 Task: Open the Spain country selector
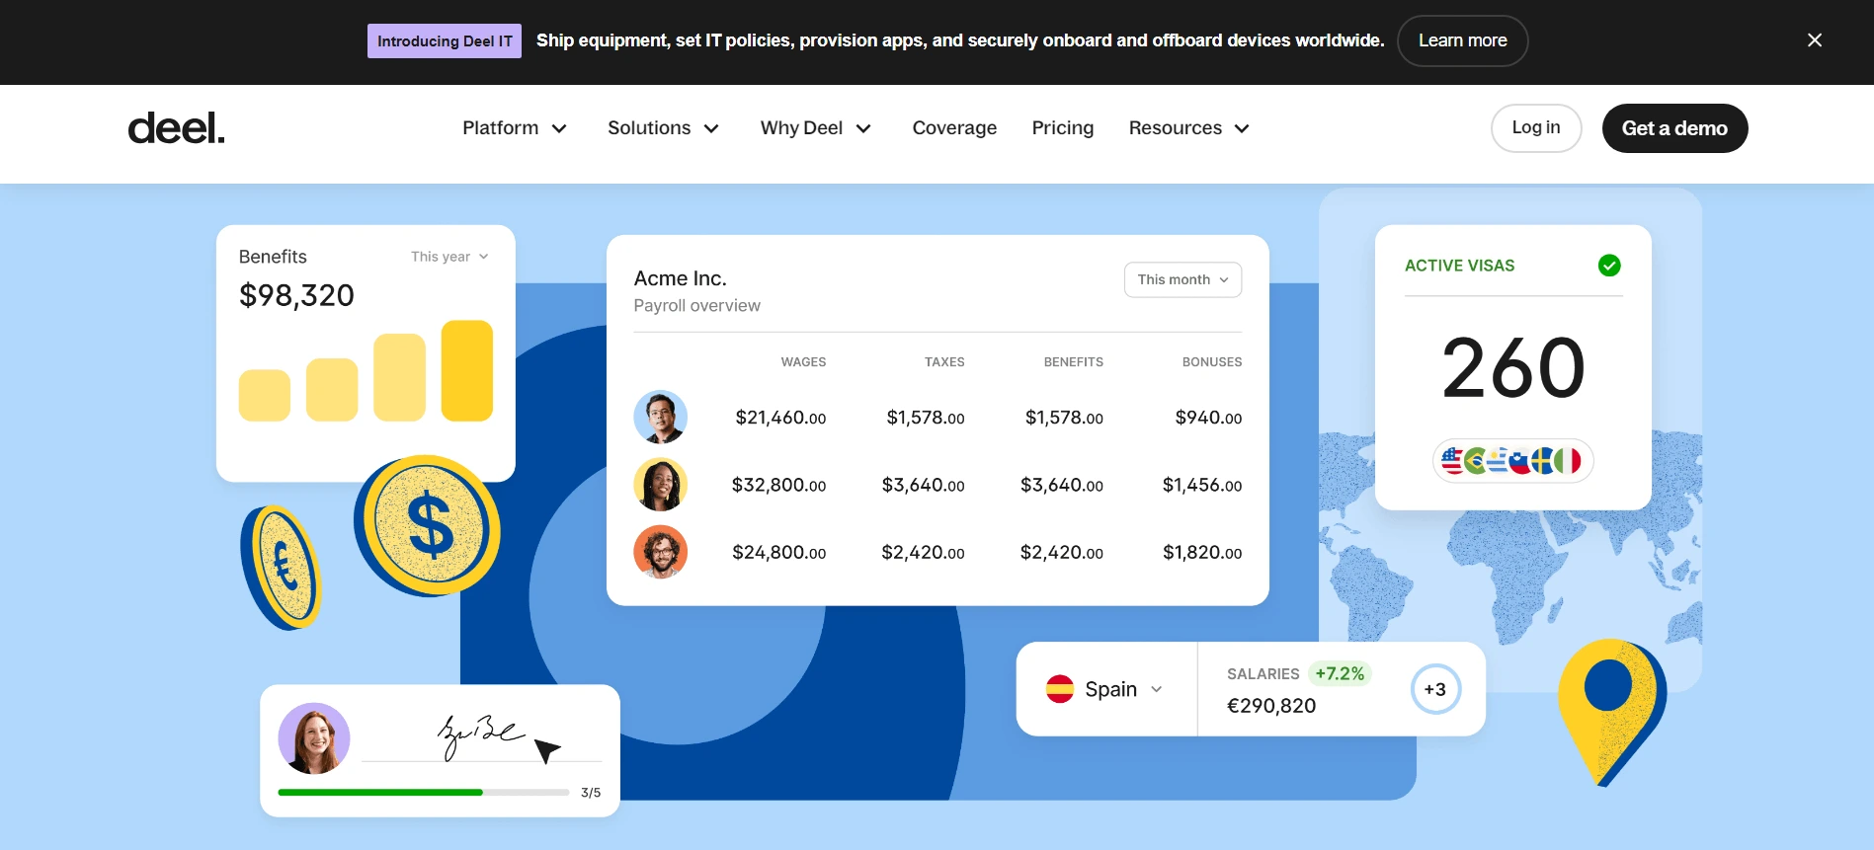pos(1104,689)
